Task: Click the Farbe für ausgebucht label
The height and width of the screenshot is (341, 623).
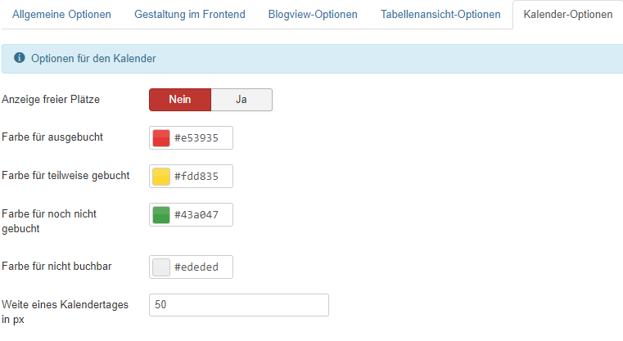Action: click(52, 137)
